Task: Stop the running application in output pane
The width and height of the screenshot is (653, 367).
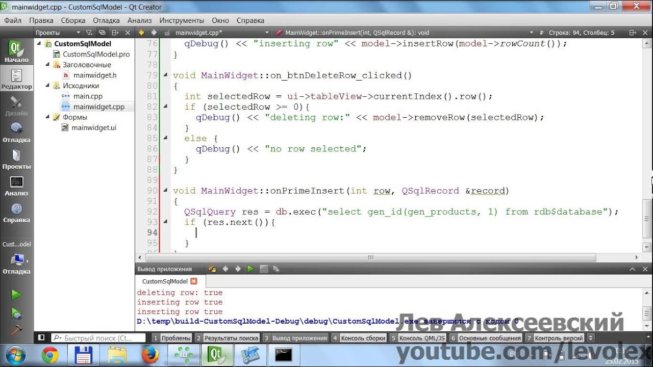Action: pos(264,269)
